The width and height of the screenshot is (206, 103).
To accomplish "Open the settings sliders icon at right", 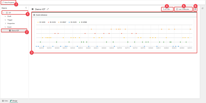I will coord(202,8).
